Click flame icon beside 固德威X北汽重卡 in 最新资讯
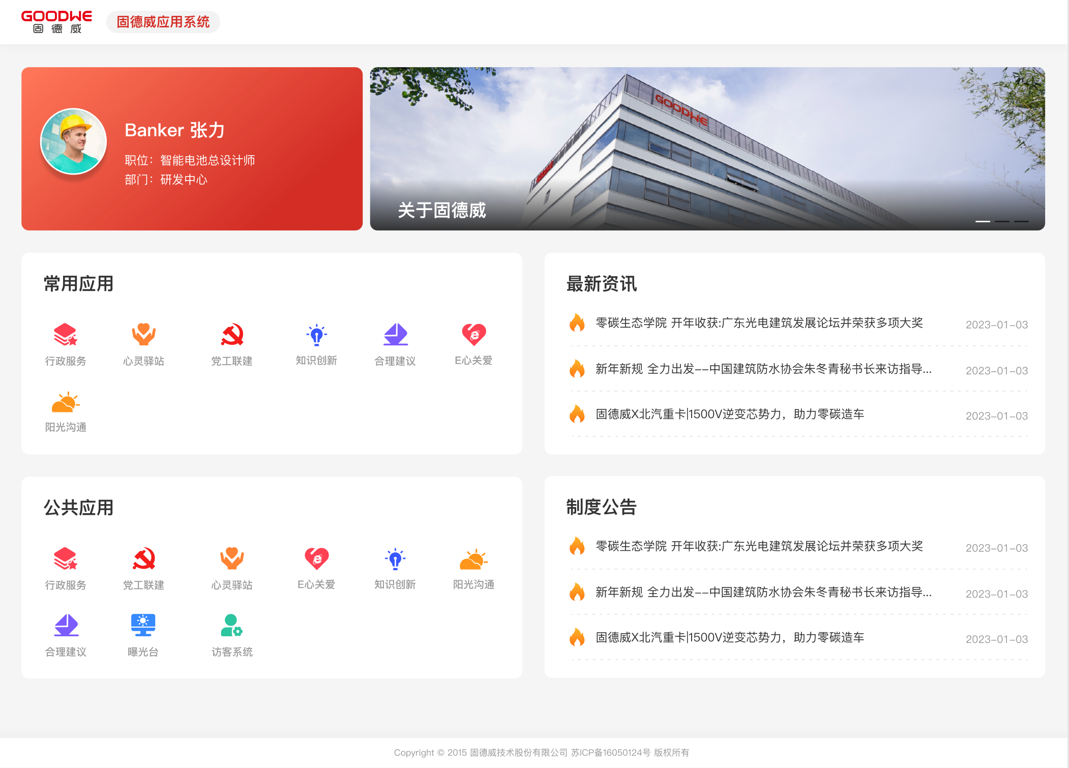 (x=577, y=413)
